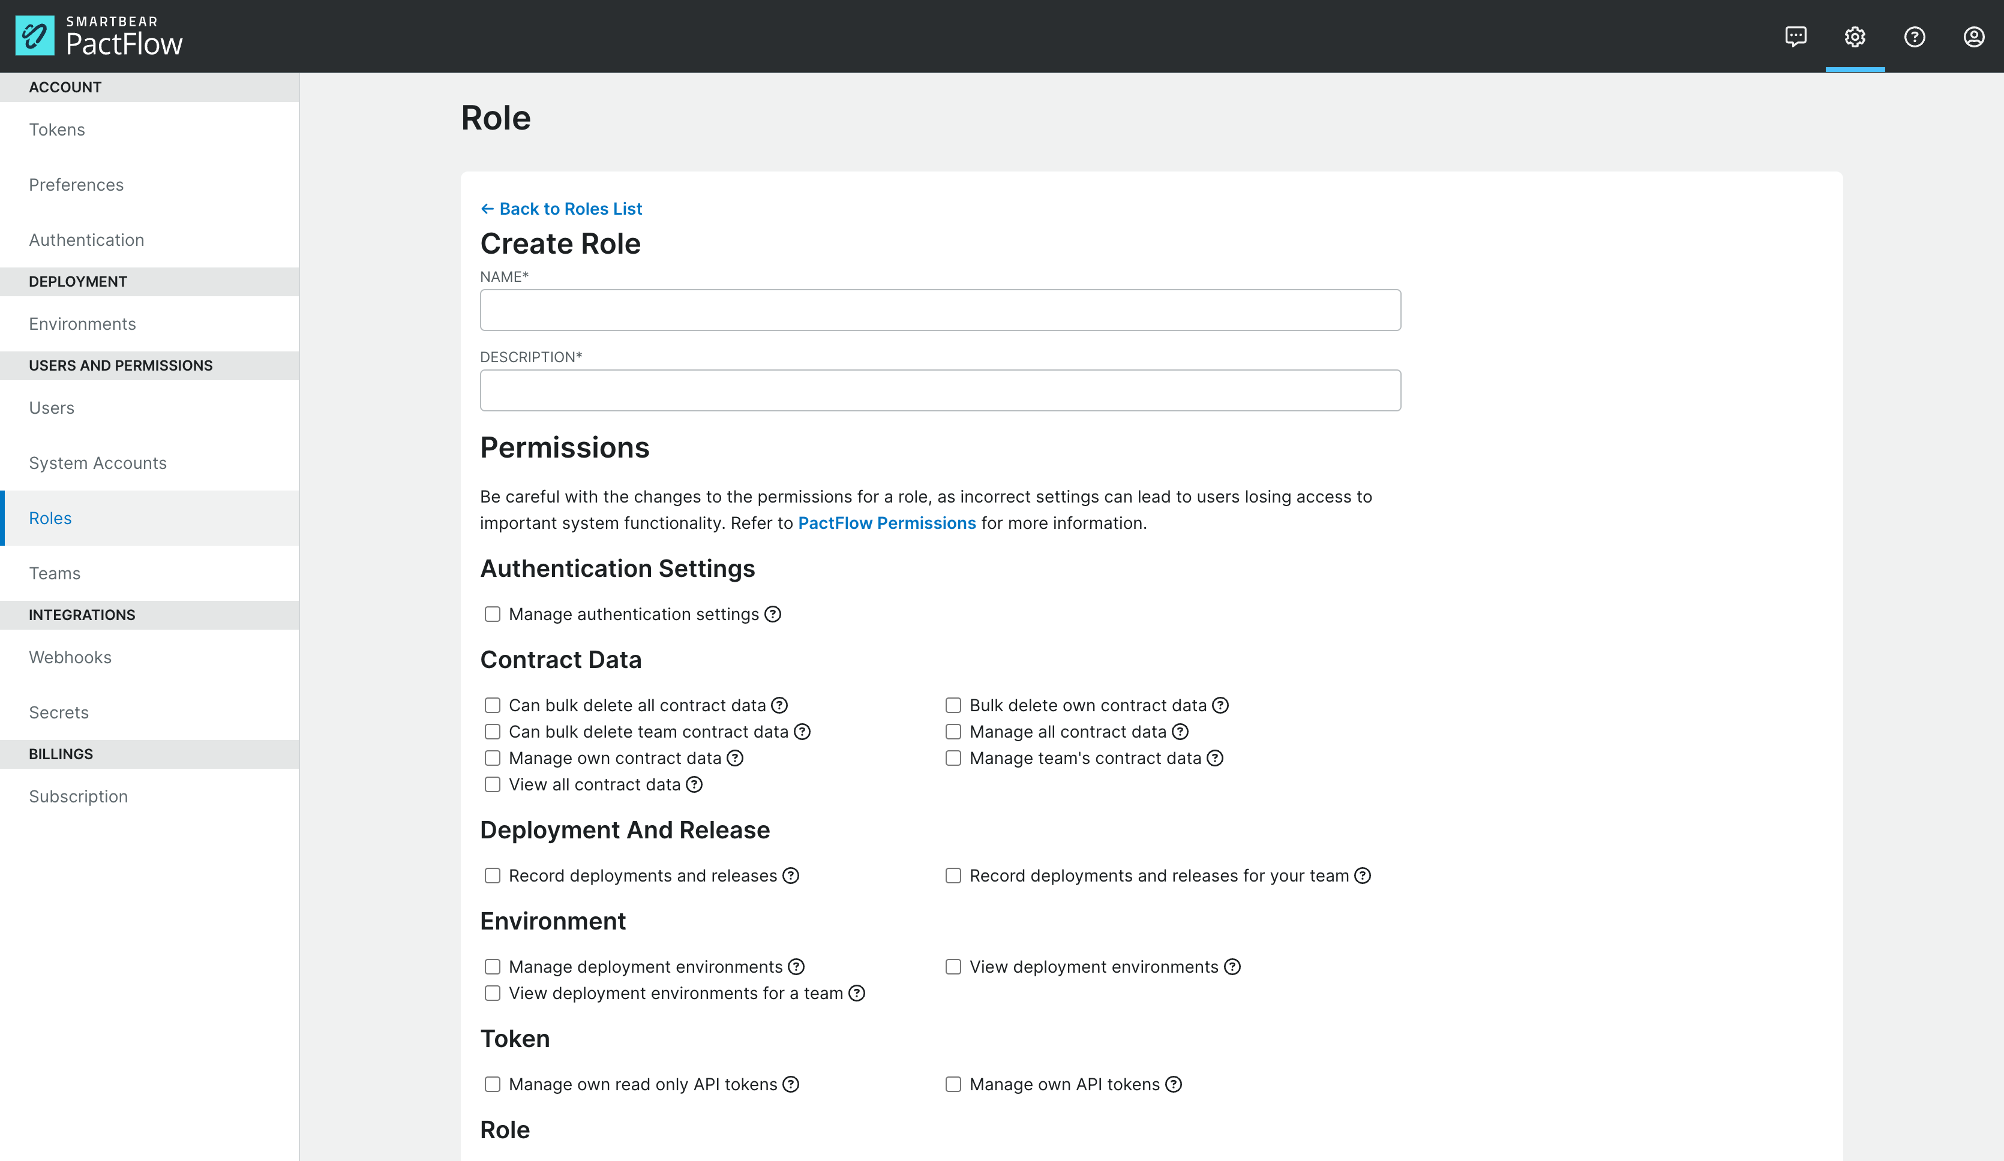Select the Roles menu item
Viewport: 2004px width, 1161px height.
(50, 517)
